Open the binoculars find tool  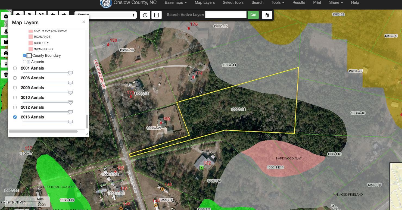coord(6,42)
